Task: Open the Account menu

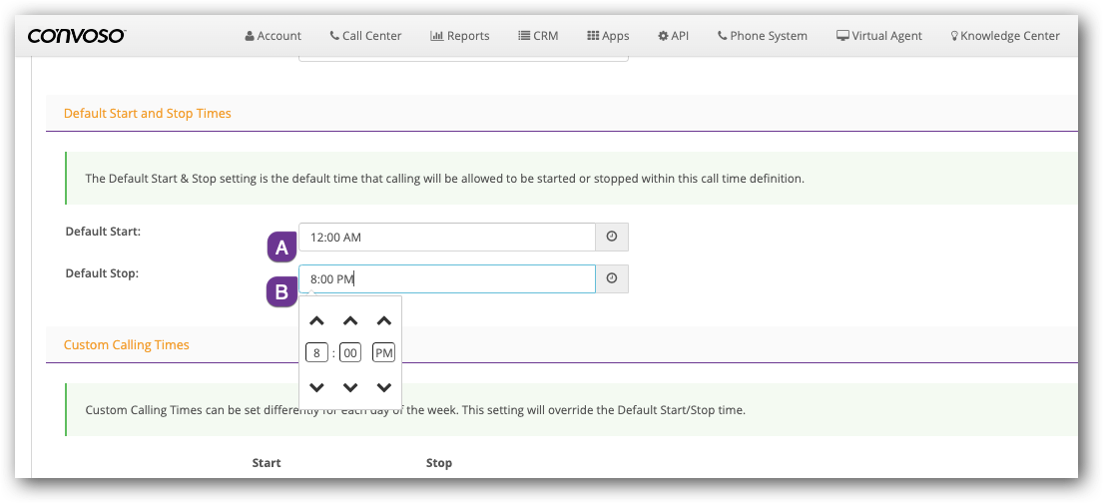Action: tap(273, 36)
